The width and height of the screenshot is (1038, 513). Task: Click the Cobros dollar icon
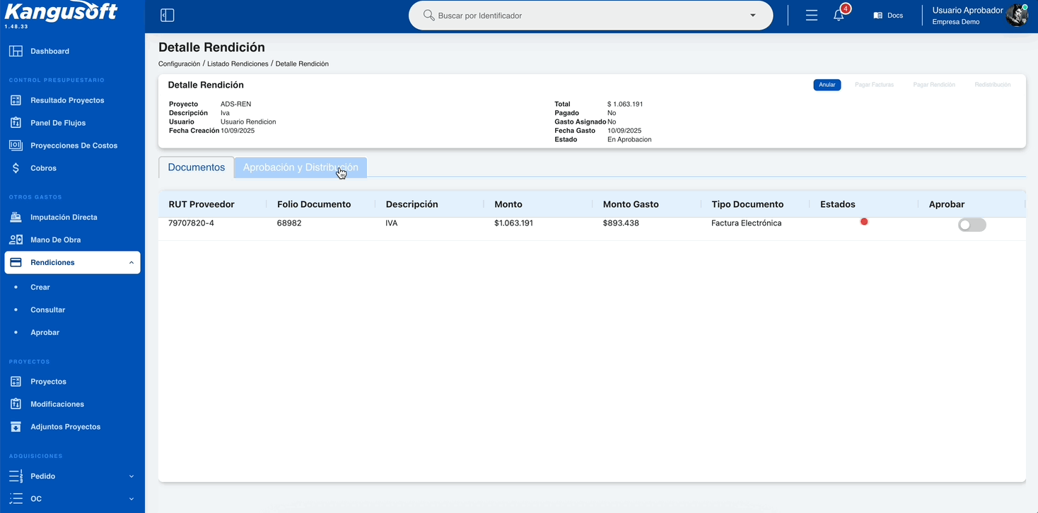coord(16,168)
